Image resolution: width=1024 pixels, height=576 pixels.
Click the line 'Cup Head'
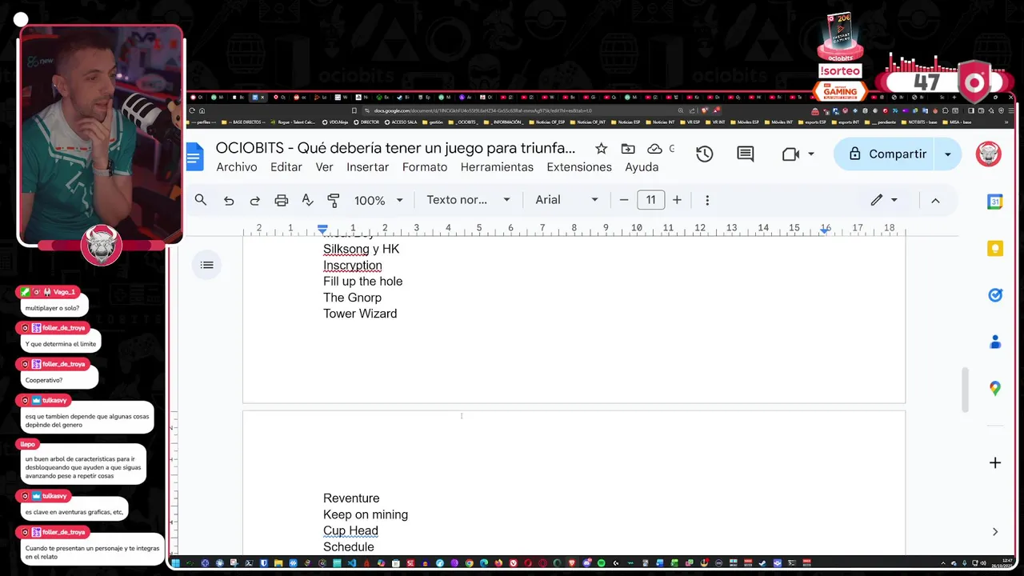pos(350,530)
